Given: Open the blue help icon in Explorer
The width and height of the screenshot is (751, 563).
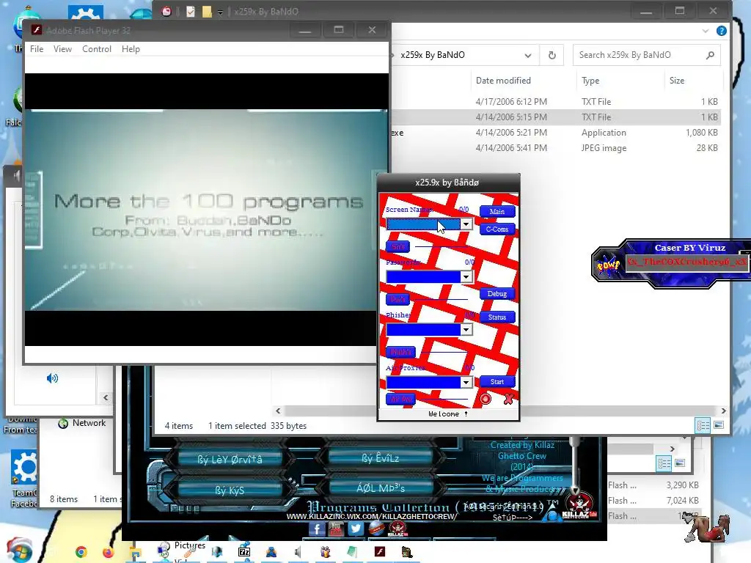Looking at the screenshot, I should 722,31.
